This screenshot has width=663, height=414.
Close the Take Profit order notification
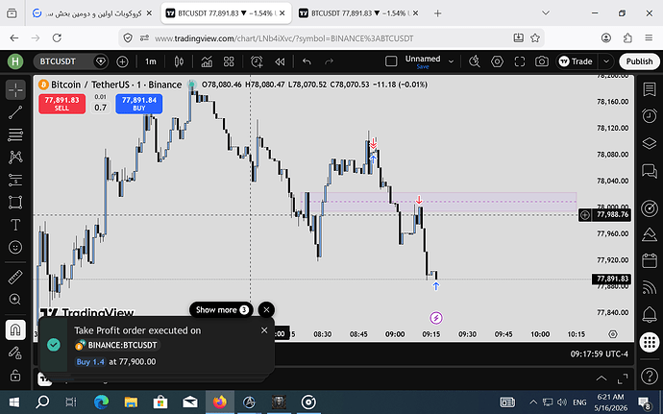264,330
